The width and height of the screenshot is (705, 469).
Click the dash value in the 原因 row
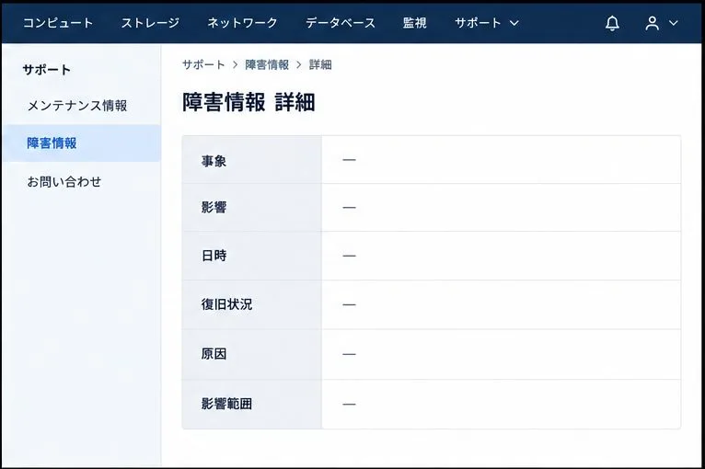pyautogui.click(x=349, y=354)
